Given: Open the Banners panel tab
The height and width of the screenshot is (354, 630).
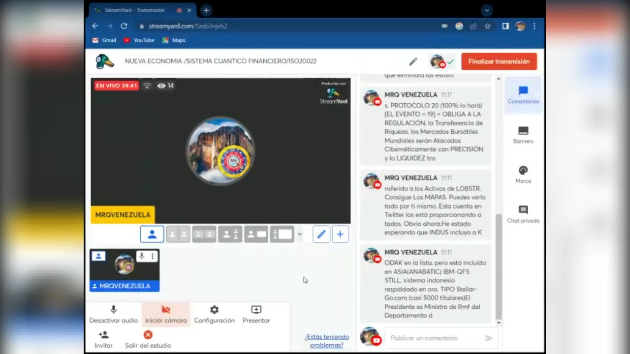Looking at the screenshot, I should pos(523,135).
